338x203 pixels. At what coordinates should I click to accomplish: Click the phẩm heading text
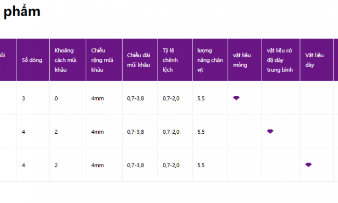pyautogui.click(x=22, y=11)
